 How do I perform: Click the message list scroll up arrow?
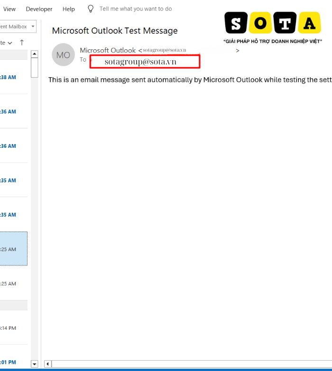[x=35, y=54]
